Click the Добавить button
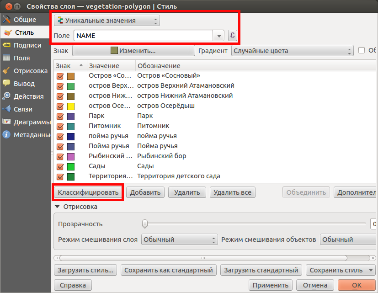Screen dimensions: 378x293 pyautogui.click(x=145, y=192)
